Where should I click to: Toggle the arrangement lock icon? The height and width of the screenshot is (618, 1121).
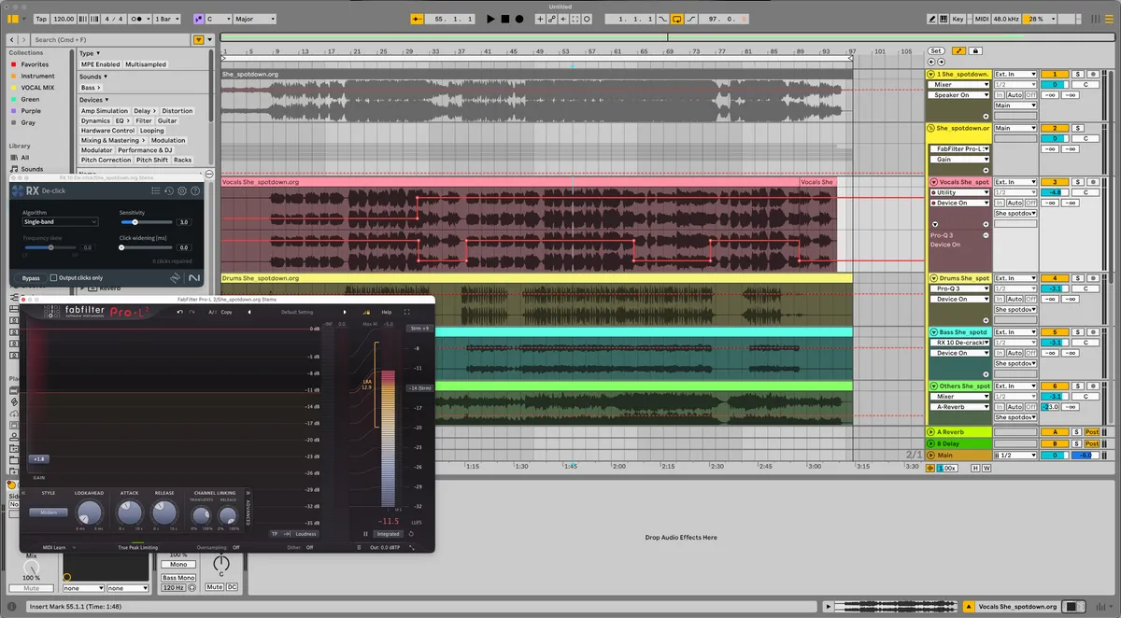tap(974, 50)
